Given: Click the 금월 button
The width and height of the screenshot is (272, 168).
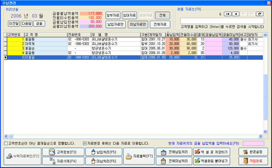Looking at the screenshot, I should [39, 24].
